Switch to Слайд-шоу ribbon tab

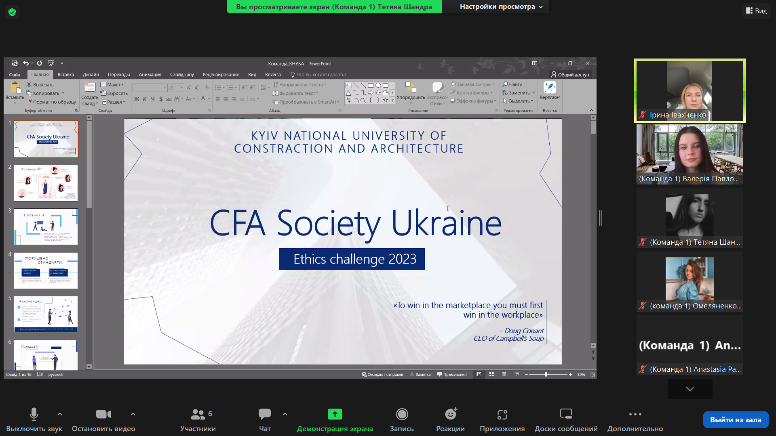(x=182, y=75)
